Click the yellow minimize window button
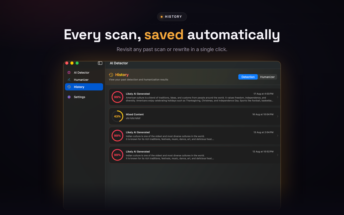344x215 pixels. tap(72, 63)
